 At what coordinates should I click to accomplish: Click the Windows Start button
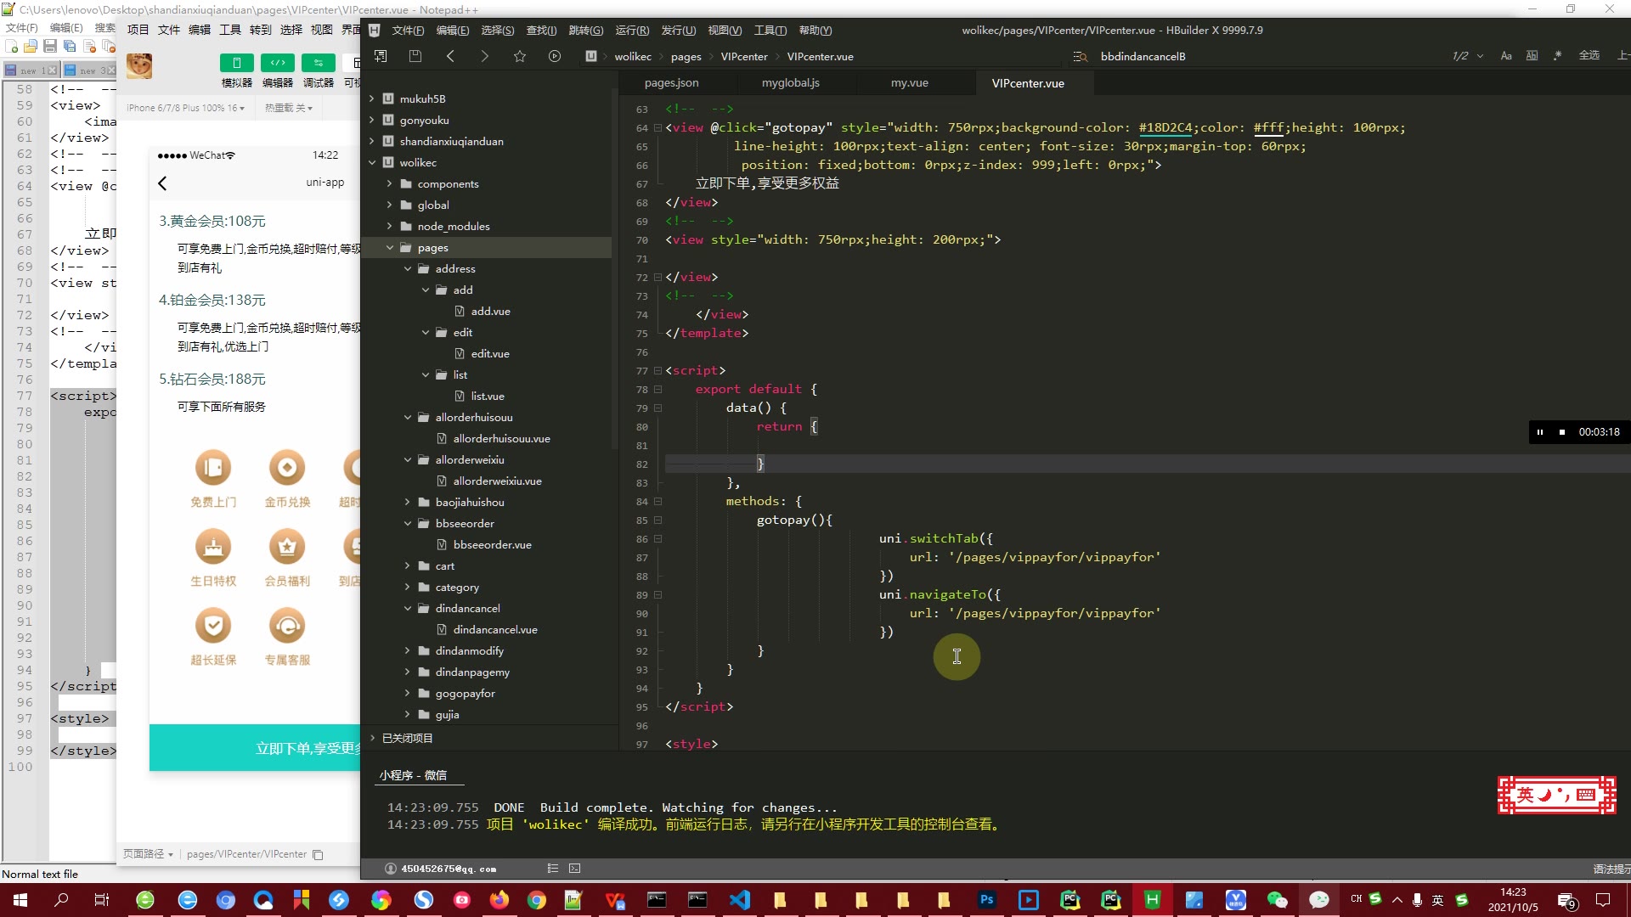tap(20, 900)
